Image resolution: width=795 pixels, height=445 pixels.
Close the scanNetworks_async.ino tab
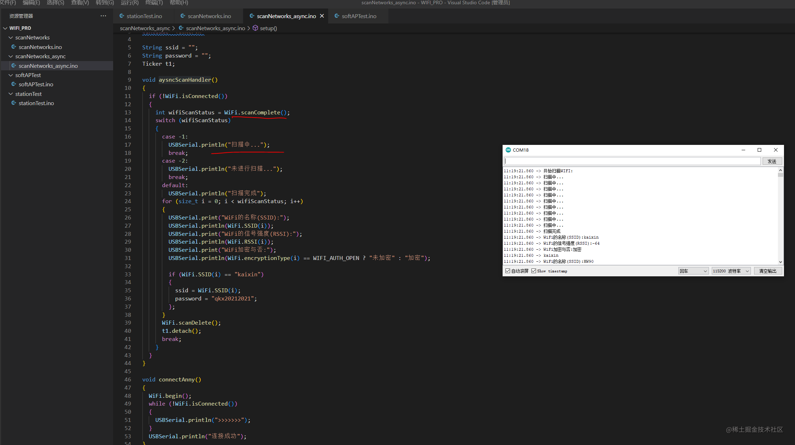tap(322, 16)
